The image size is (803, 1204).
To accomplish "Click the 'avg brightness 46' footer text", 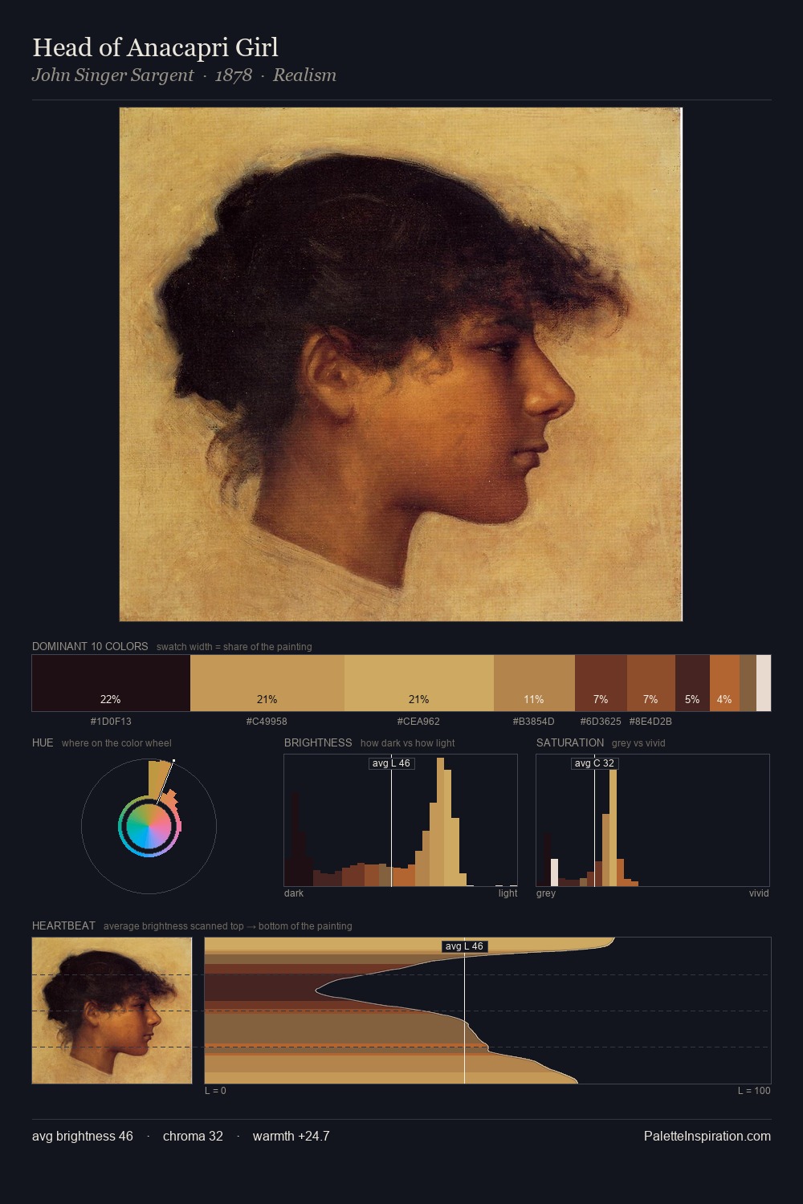I will [x=83, y=1137].
